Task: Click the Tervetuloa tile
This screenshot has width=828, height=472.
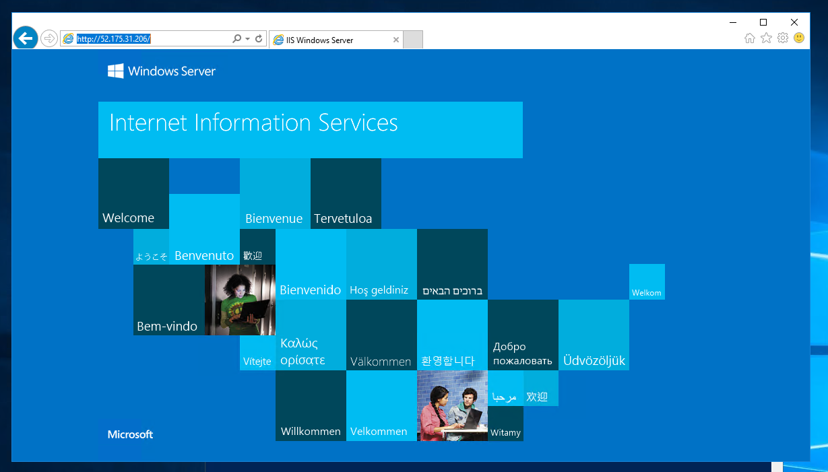Action: (x=346, y=193)
